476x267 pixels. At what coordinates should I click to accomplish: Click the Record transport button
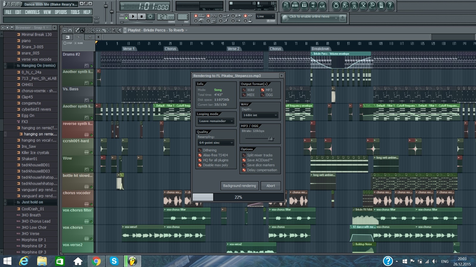[x=151, y=17]
